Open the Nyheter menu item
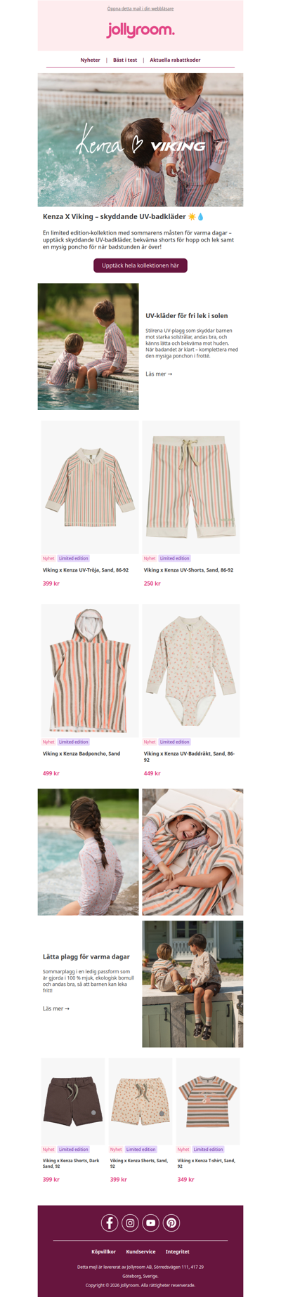 point(90,60)
